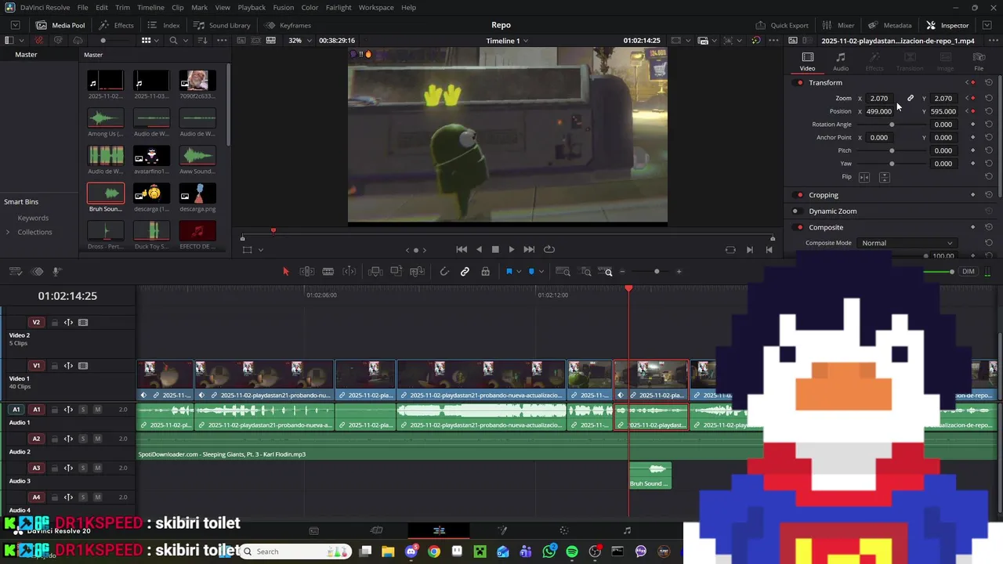Viewport: 1003px width, 564px height.
Task: Switch to the Audio tab in Inspector
Action: 841,62
